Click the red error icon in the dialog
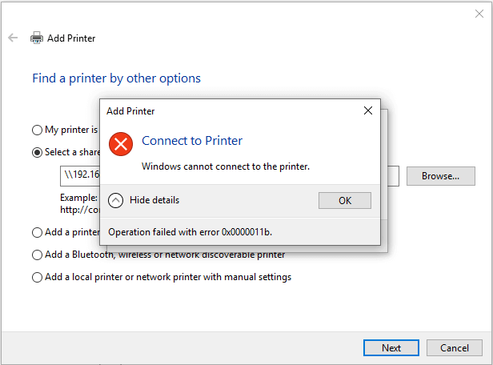Viewport: 493px width, 365px height. point(121,145)
